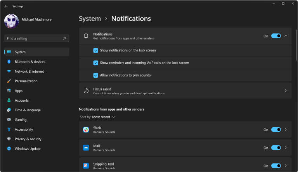Click the Snipping Tool app icon
This screenshot has height=172, width=298.
click(x=86, y=166)
